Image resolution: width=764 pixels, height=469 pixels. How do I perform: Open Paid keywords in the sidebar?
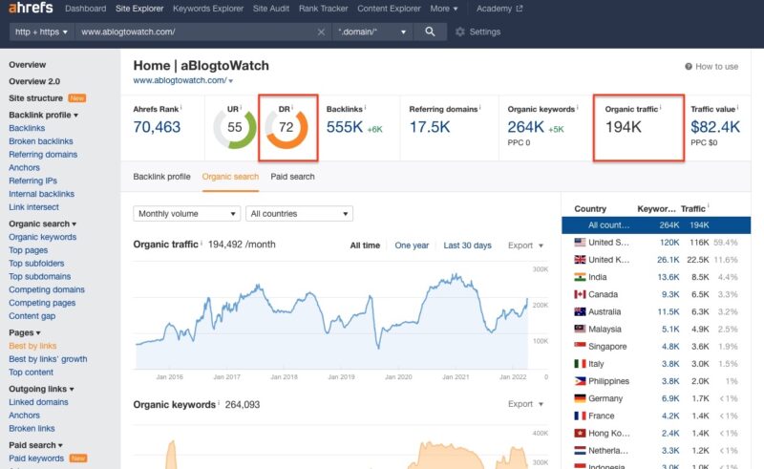pyautogui.click(x=36, y=458)
